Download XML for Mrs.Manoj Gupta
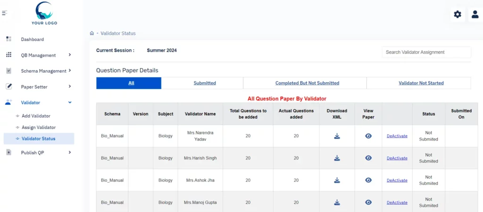The image size is (483, 212). [337, 202]
